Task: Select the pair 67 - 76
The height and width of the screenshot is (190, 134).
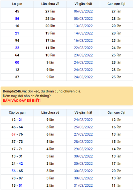Action: click(17, 134)
